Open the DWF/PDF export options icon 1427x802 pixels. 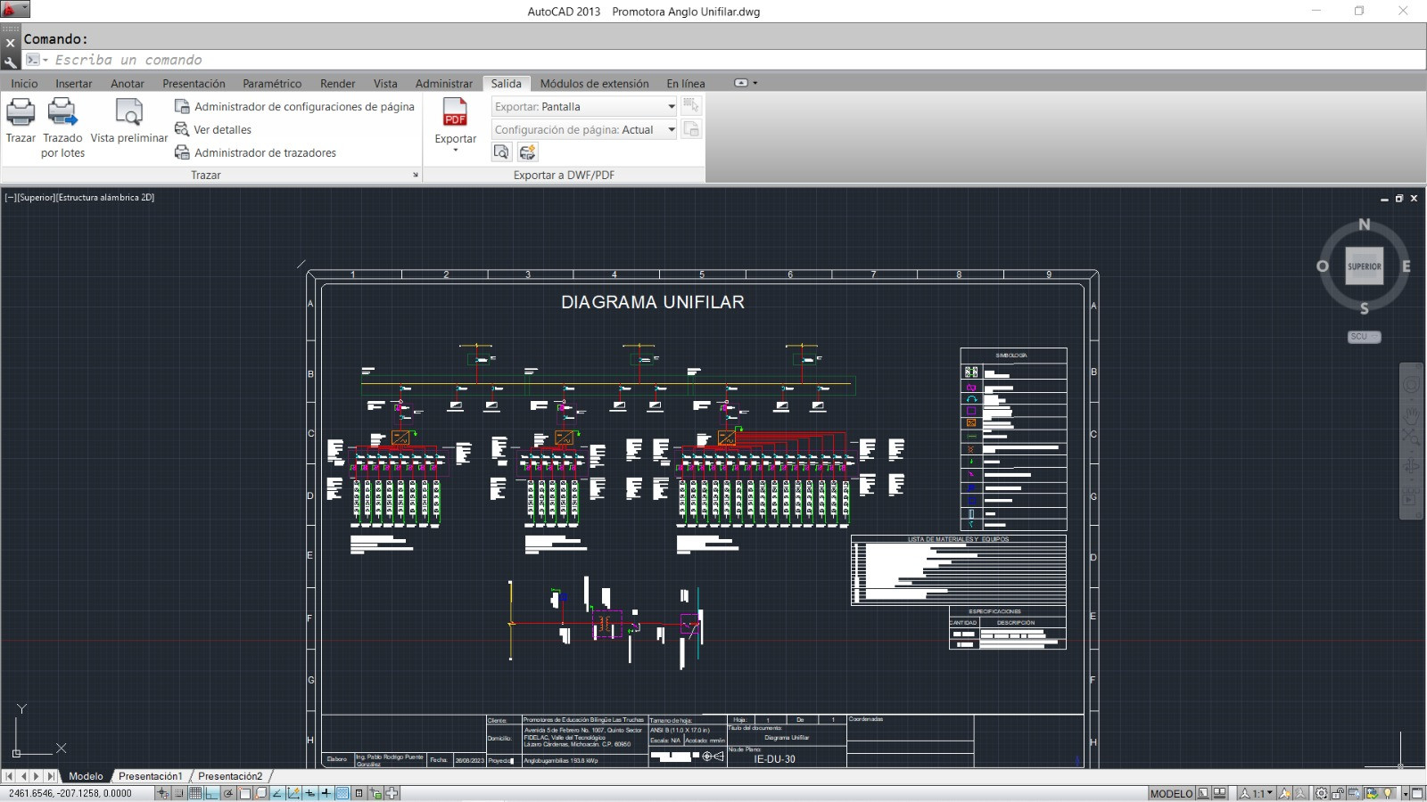(x=527, y=152)
